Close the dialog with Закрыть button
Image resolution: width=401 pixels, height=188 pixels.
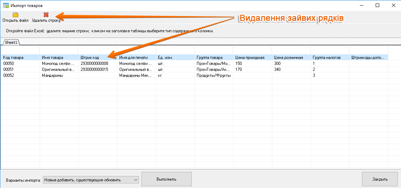(380, 179)
